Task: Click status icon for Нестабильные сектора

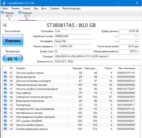Action: [5, 113]
